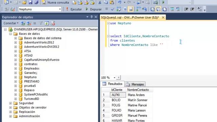Image resolution: width=217 pixels, height=122 pixels.
Task: Place cursor on the 'from clientes' line
Action: (122, 41)
